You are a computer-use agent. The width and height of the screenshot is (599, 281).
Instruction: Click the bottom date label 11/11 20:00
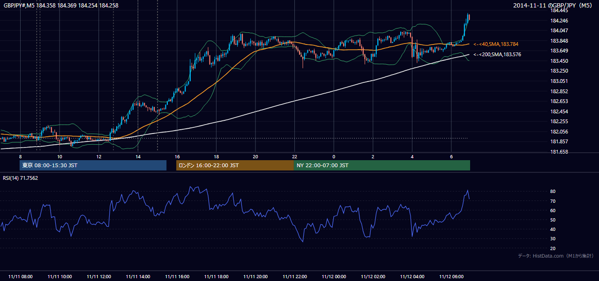pyautogui.click(x=255, y=277)
